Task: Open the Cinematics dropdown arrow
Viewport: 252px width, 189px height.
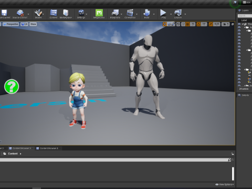Action: point(136,14)
